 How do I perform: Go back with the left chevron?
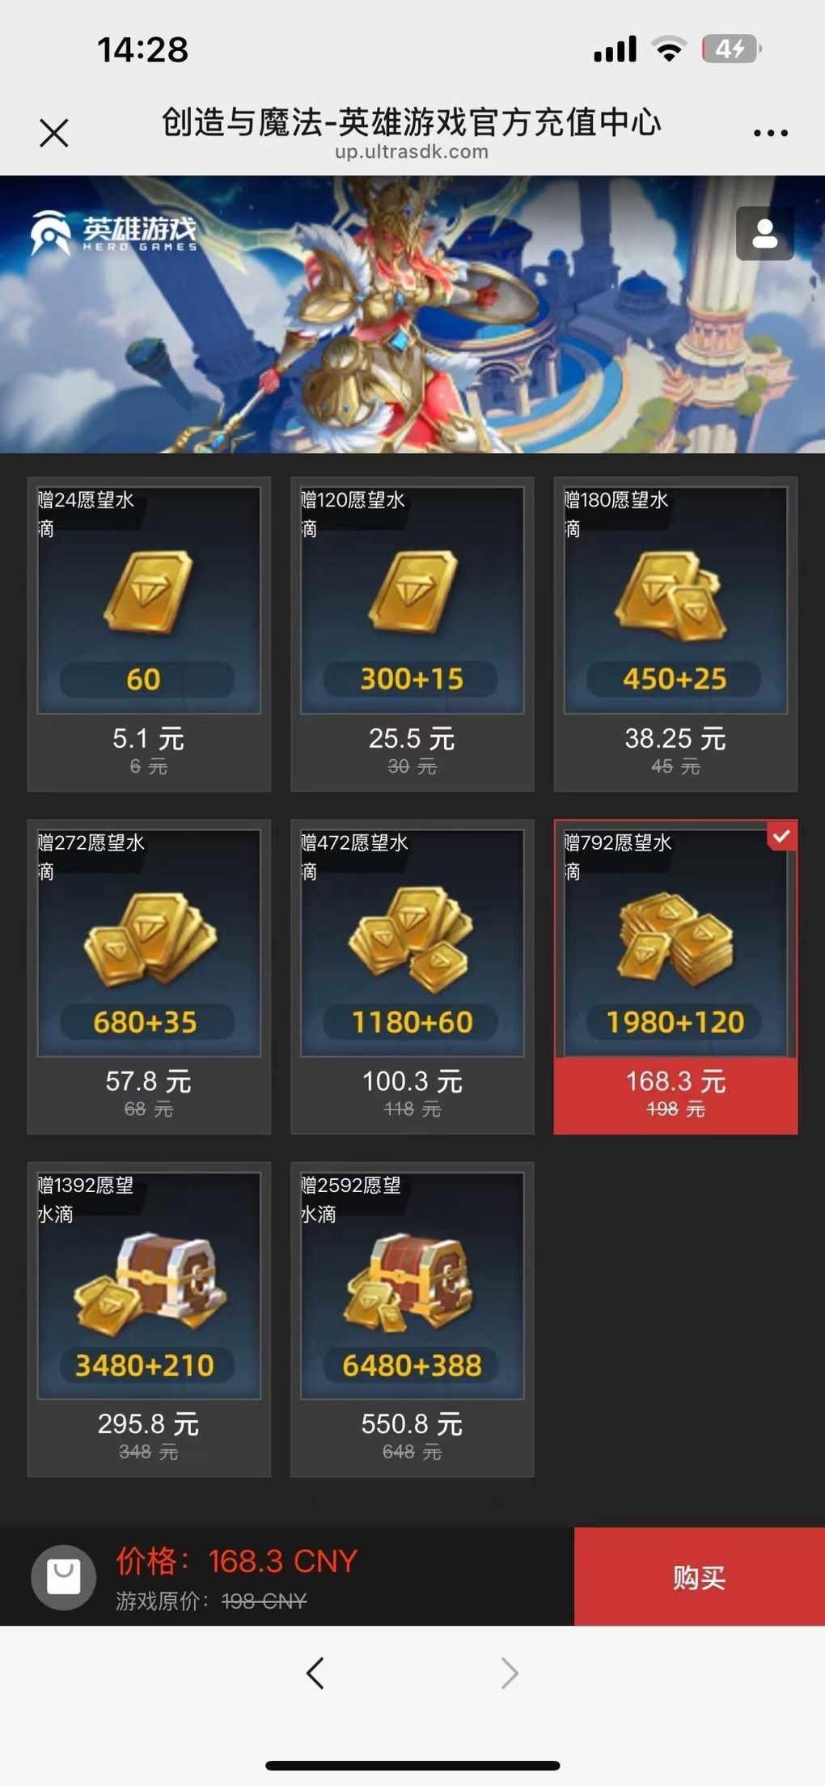[315, 1673]
